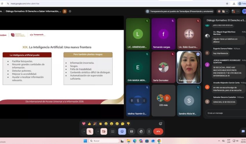This screenshot has height=144, width=246.
Task: Click Arcadio Alejandro Garcia Cantu sender name
Action: (226, 83)
